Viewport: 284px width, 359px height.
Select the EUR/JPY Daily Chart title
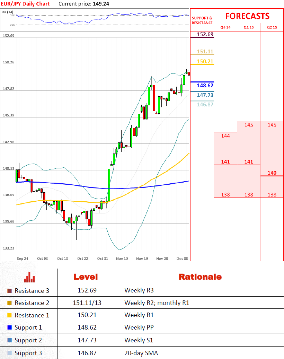tap(25, 4)
